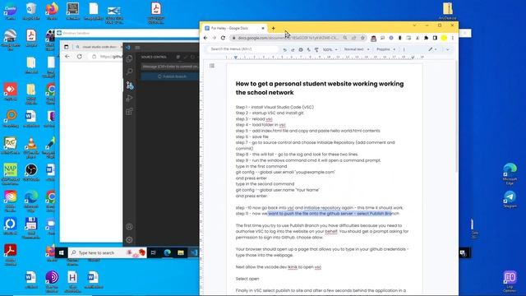Go forward in Chrome
Viewport: 526px width, 296px height.
click(x=215, y=38)
